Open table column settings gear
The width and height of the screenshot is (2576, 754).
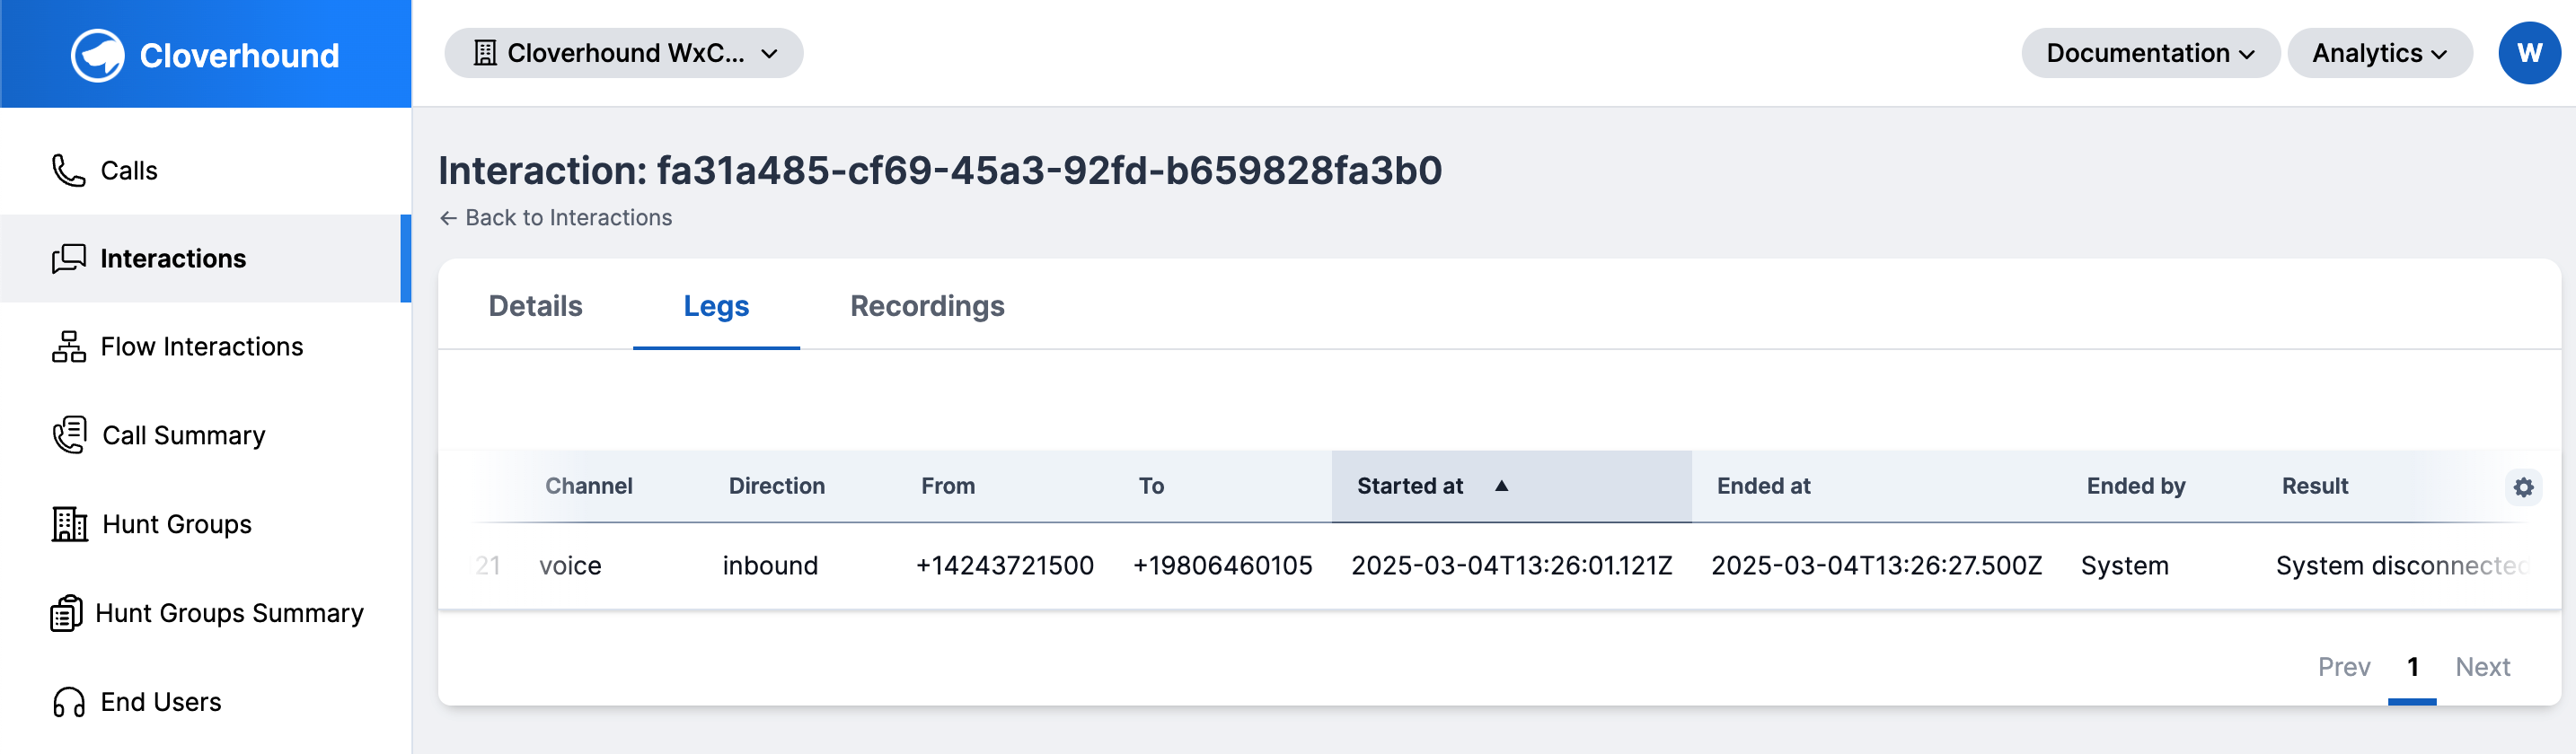coord(2523,487)
